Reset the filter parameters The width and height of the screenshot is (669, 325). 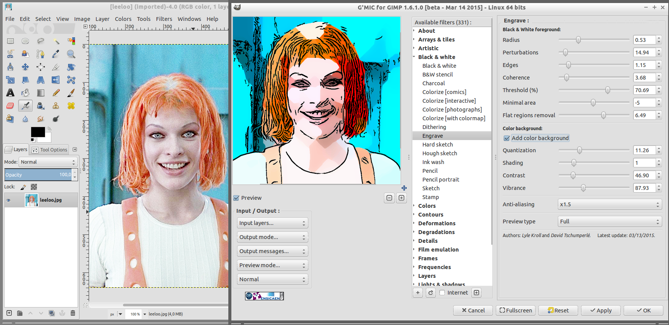point(558,311)
